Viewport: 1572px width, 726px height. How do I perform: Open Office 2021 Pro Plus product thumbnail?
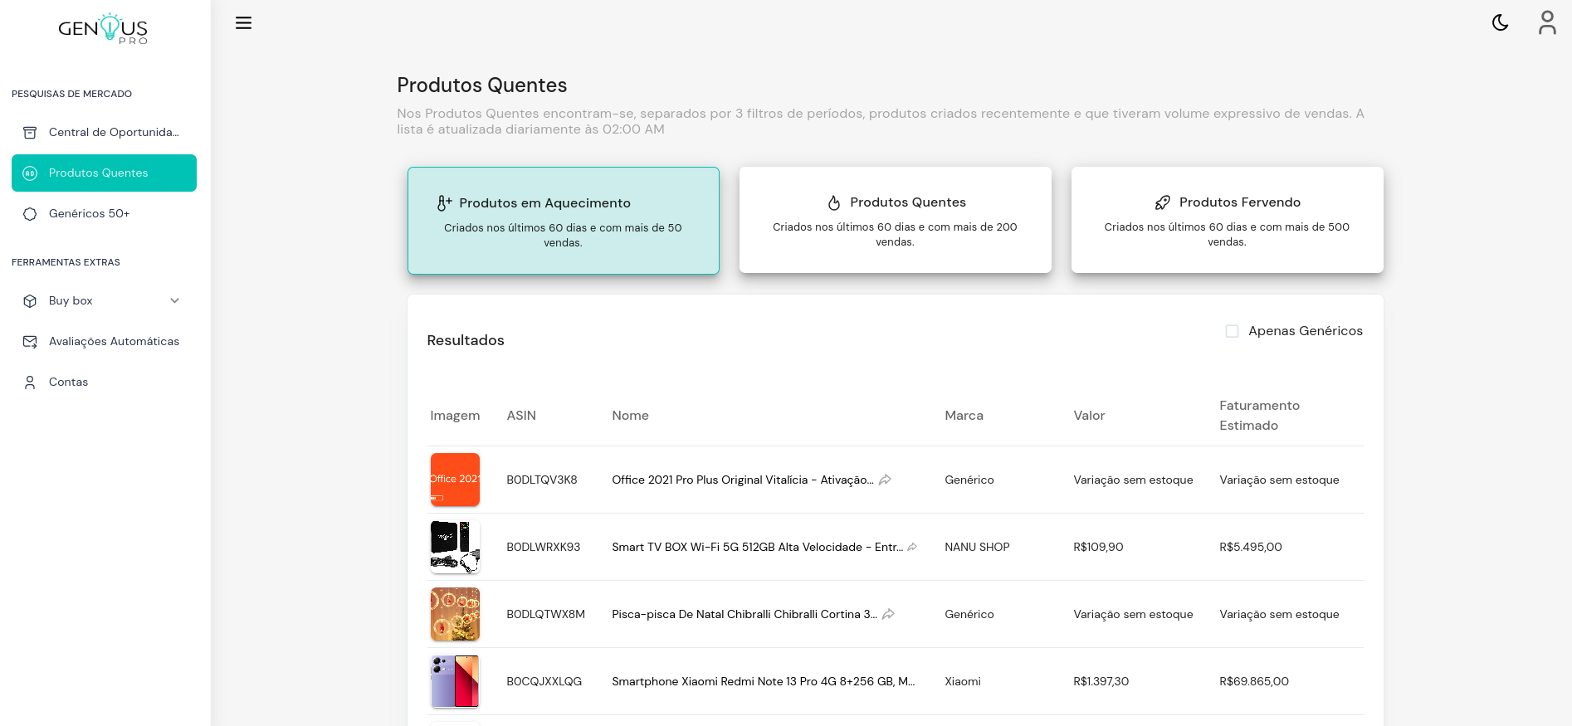pos(455,480)
